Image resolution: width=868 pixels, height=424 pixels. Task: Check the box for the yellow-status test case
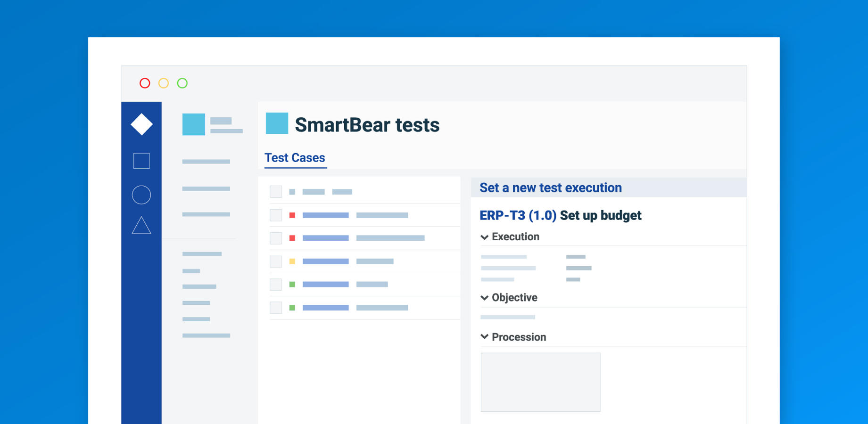(x=276, y=261)
